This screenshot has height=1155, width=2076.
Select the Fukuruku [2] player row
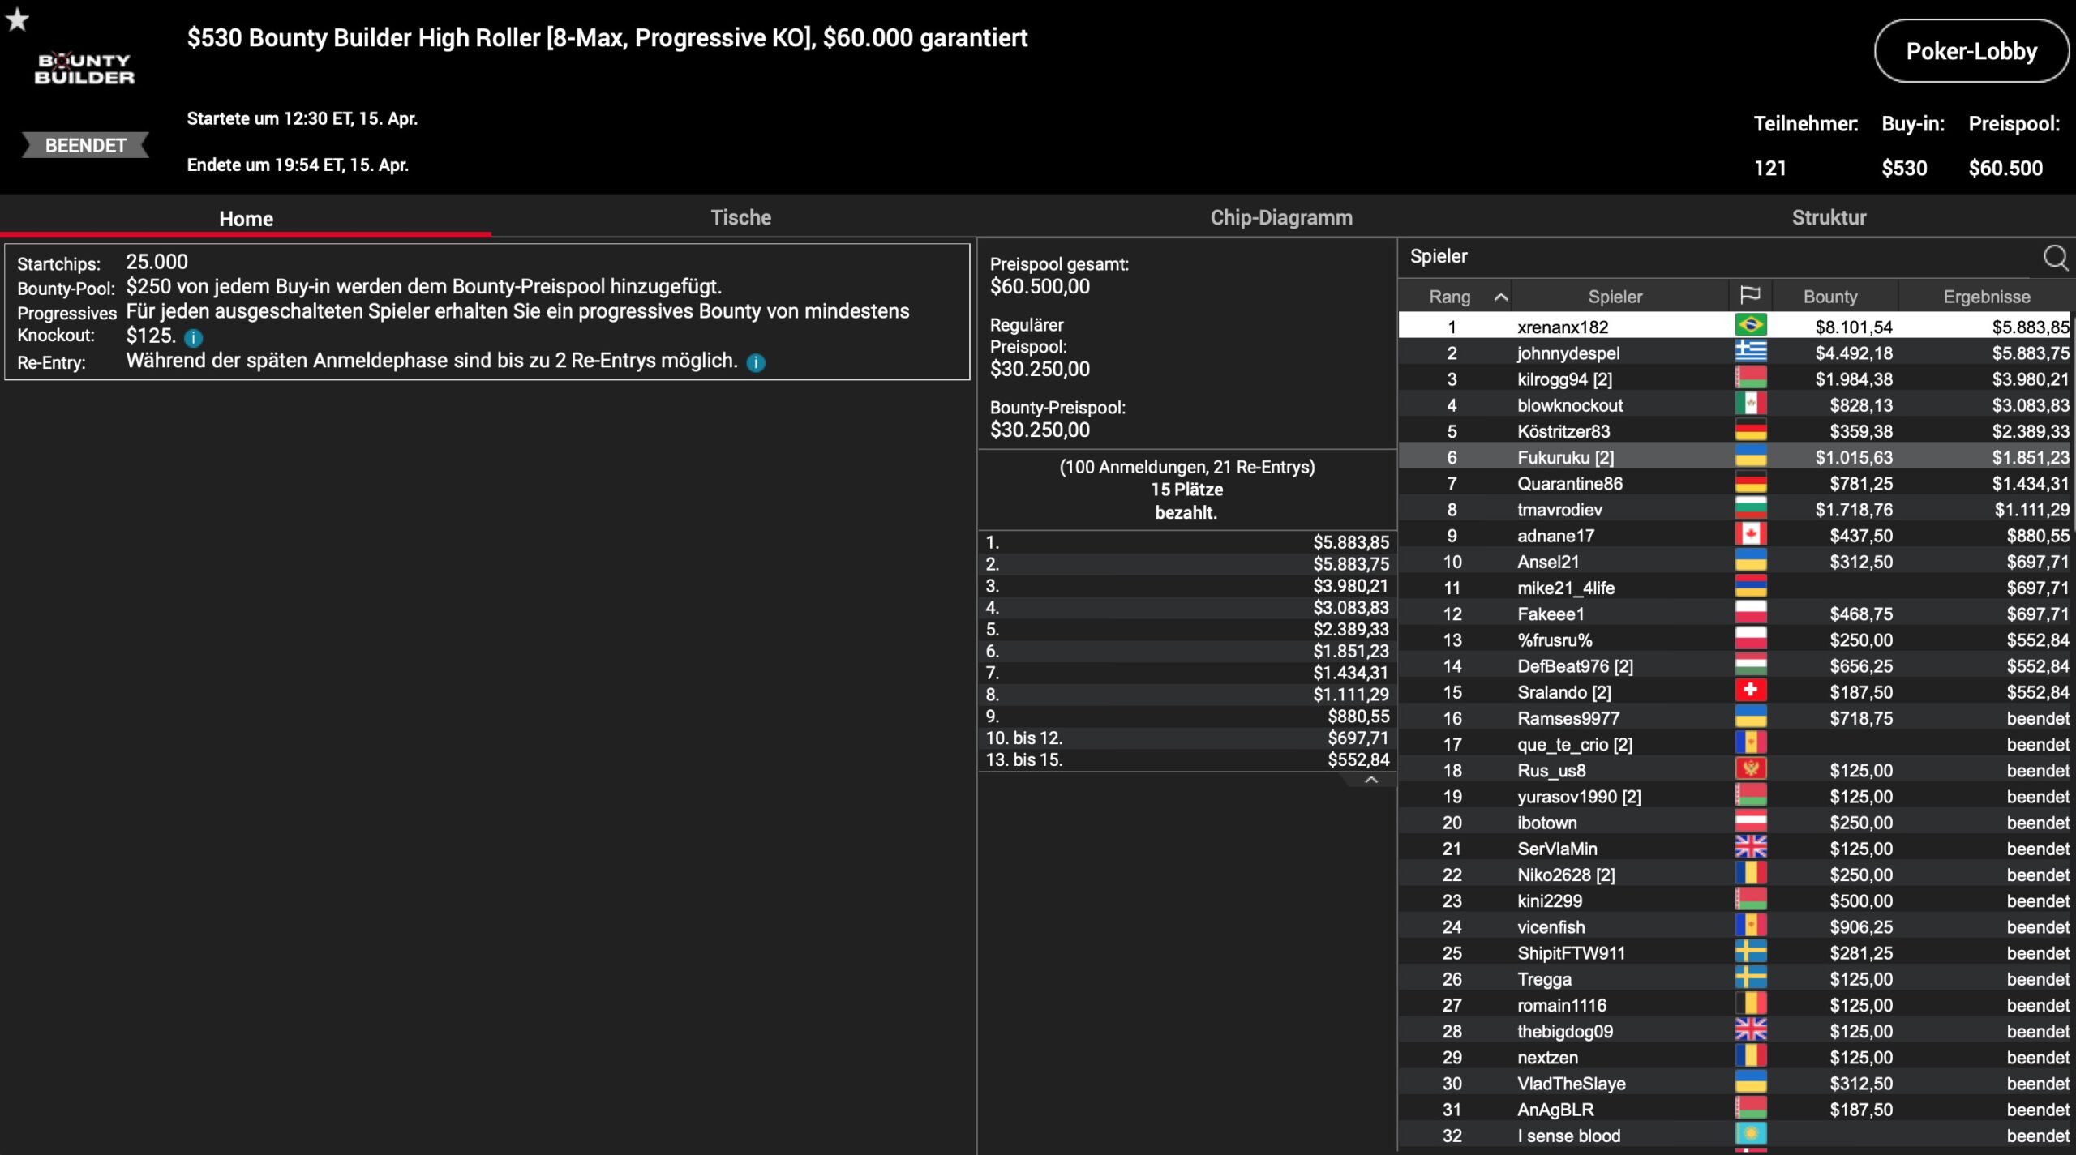[1564, 457]
